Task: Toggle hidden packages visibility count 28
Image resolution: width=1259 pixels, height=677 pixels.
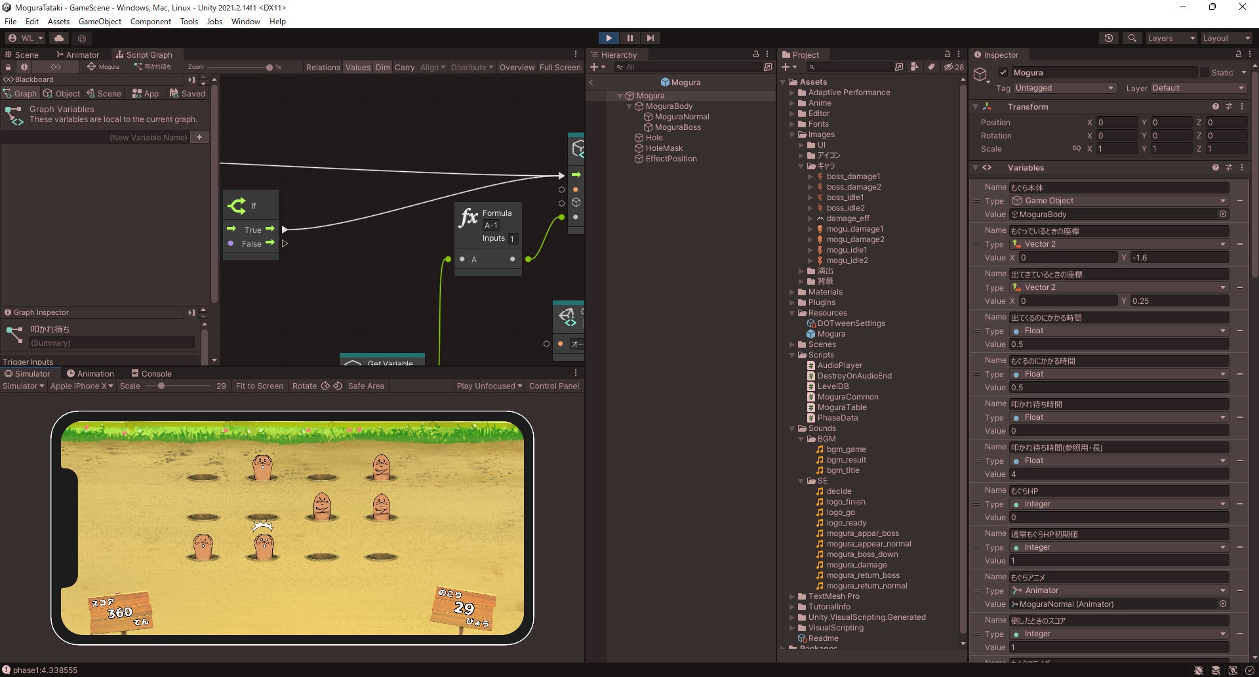Action: (953, 67)
